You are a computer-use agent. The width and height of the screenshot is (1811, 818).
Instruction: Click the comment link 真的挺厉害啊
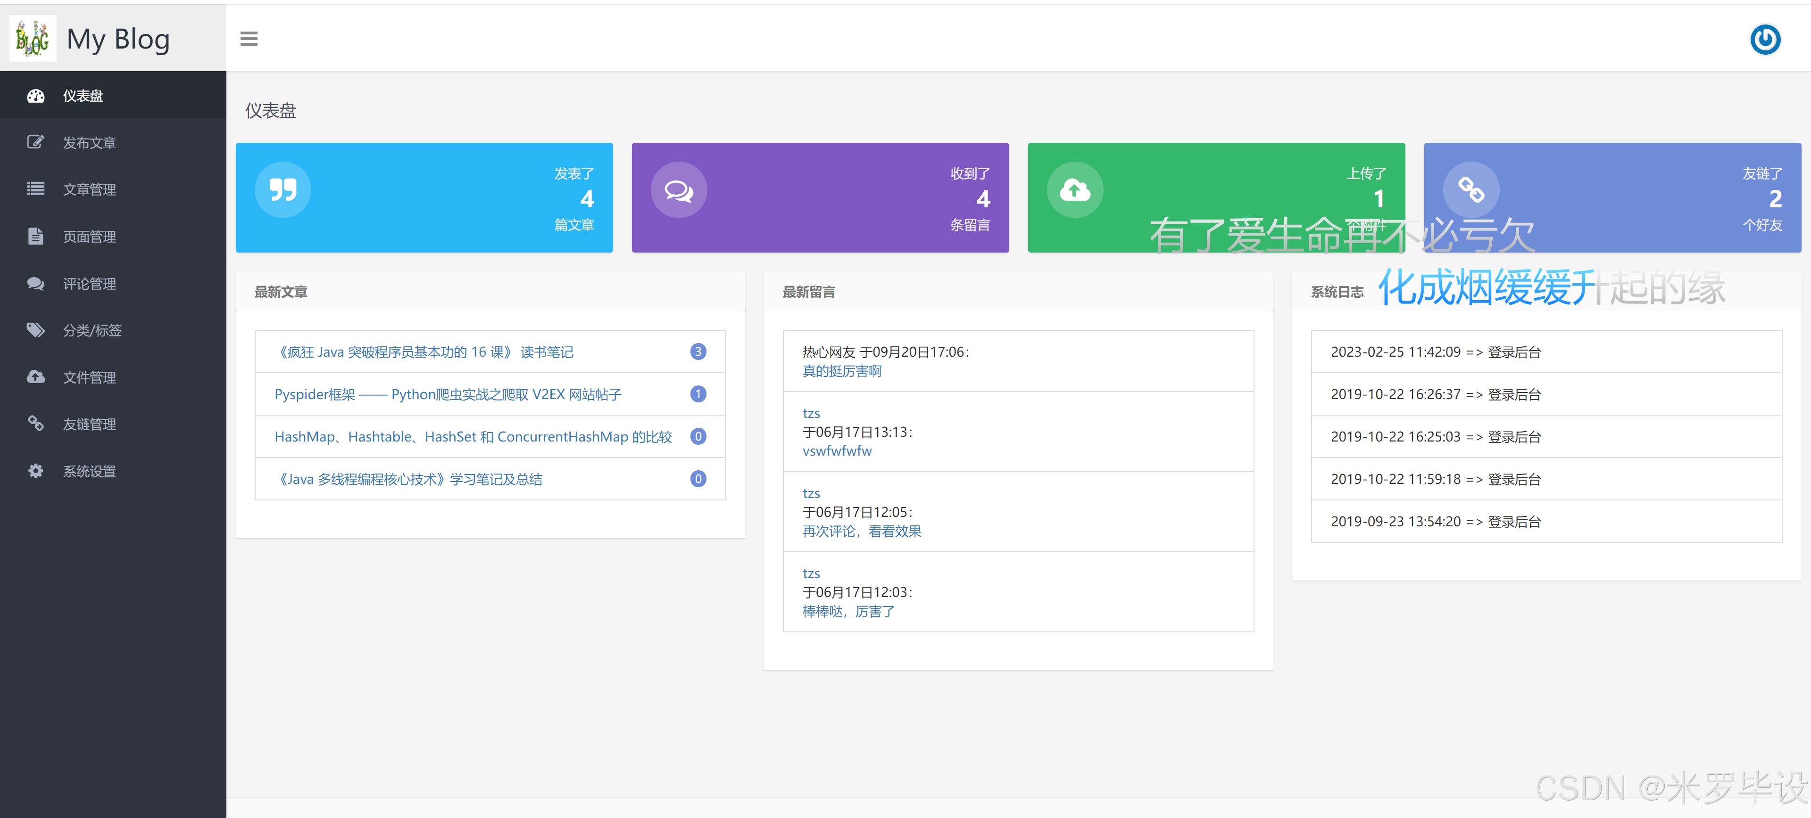[x=841, y=371]
